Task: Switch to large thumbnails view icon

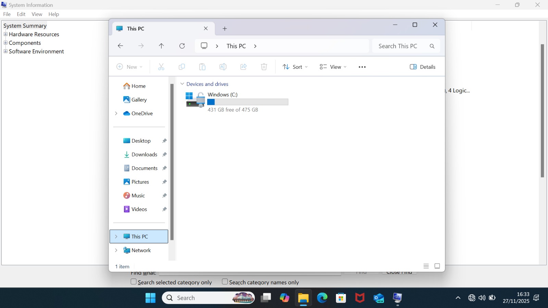Action: 437,266
